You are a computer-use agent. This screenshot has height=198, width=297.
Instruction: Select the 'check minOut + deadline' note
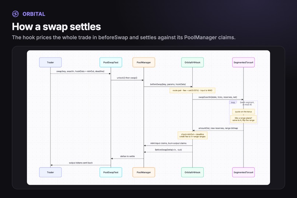click(x=192, y=135)
